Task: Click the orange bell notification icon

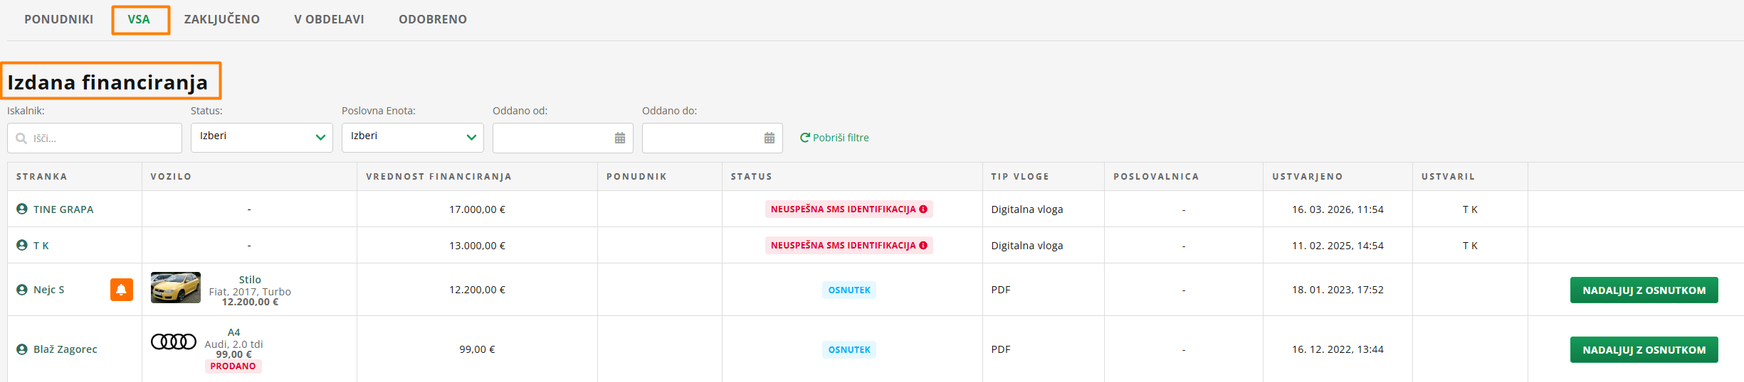Action: [122, 290]
